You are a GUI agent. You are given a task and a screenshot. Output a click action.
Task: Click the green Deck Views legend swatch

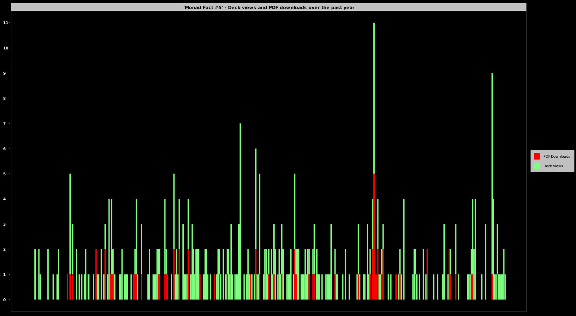537,166
